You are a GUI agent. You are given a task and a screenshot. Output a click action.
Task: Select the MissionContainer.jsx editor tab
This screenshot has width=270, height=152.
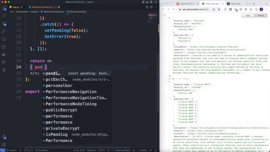point(44,7)
